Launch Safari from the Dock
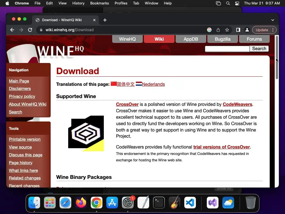This screenshot has width=285, height=214. pyautogui.click(x=65, y=203)
